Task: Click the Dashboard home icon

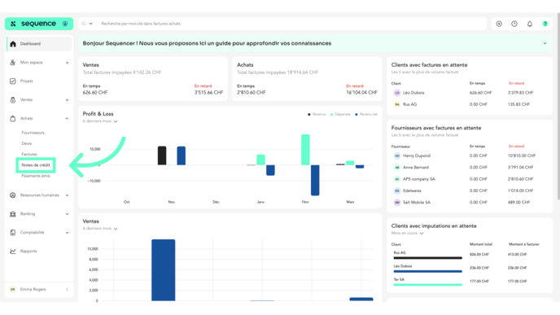Action: tap(13, 44)
